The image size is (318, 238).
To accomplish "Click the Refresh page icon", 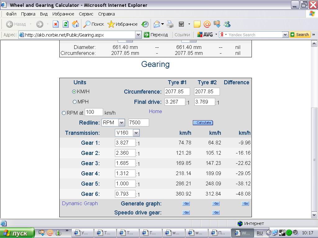I will pos(66,24).
